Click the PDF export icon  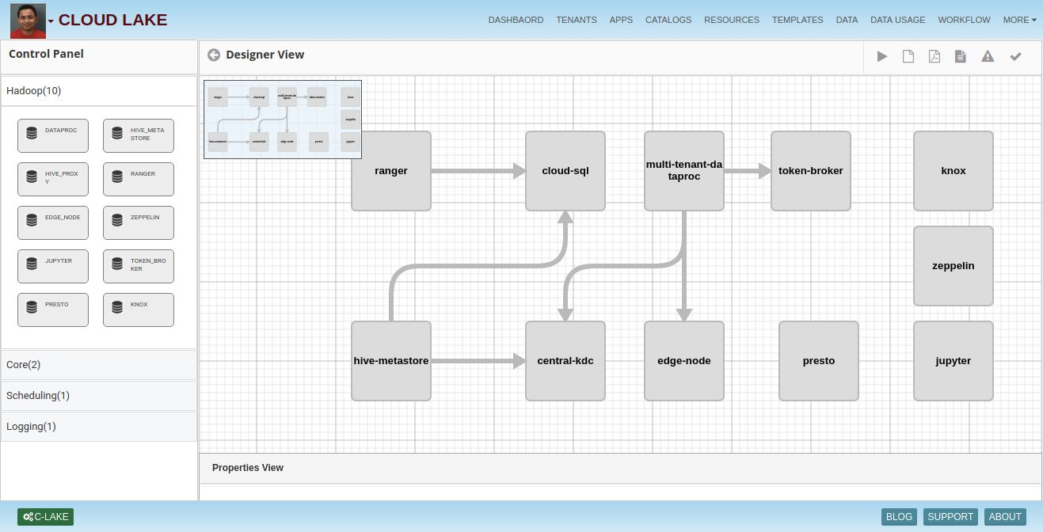935,56
